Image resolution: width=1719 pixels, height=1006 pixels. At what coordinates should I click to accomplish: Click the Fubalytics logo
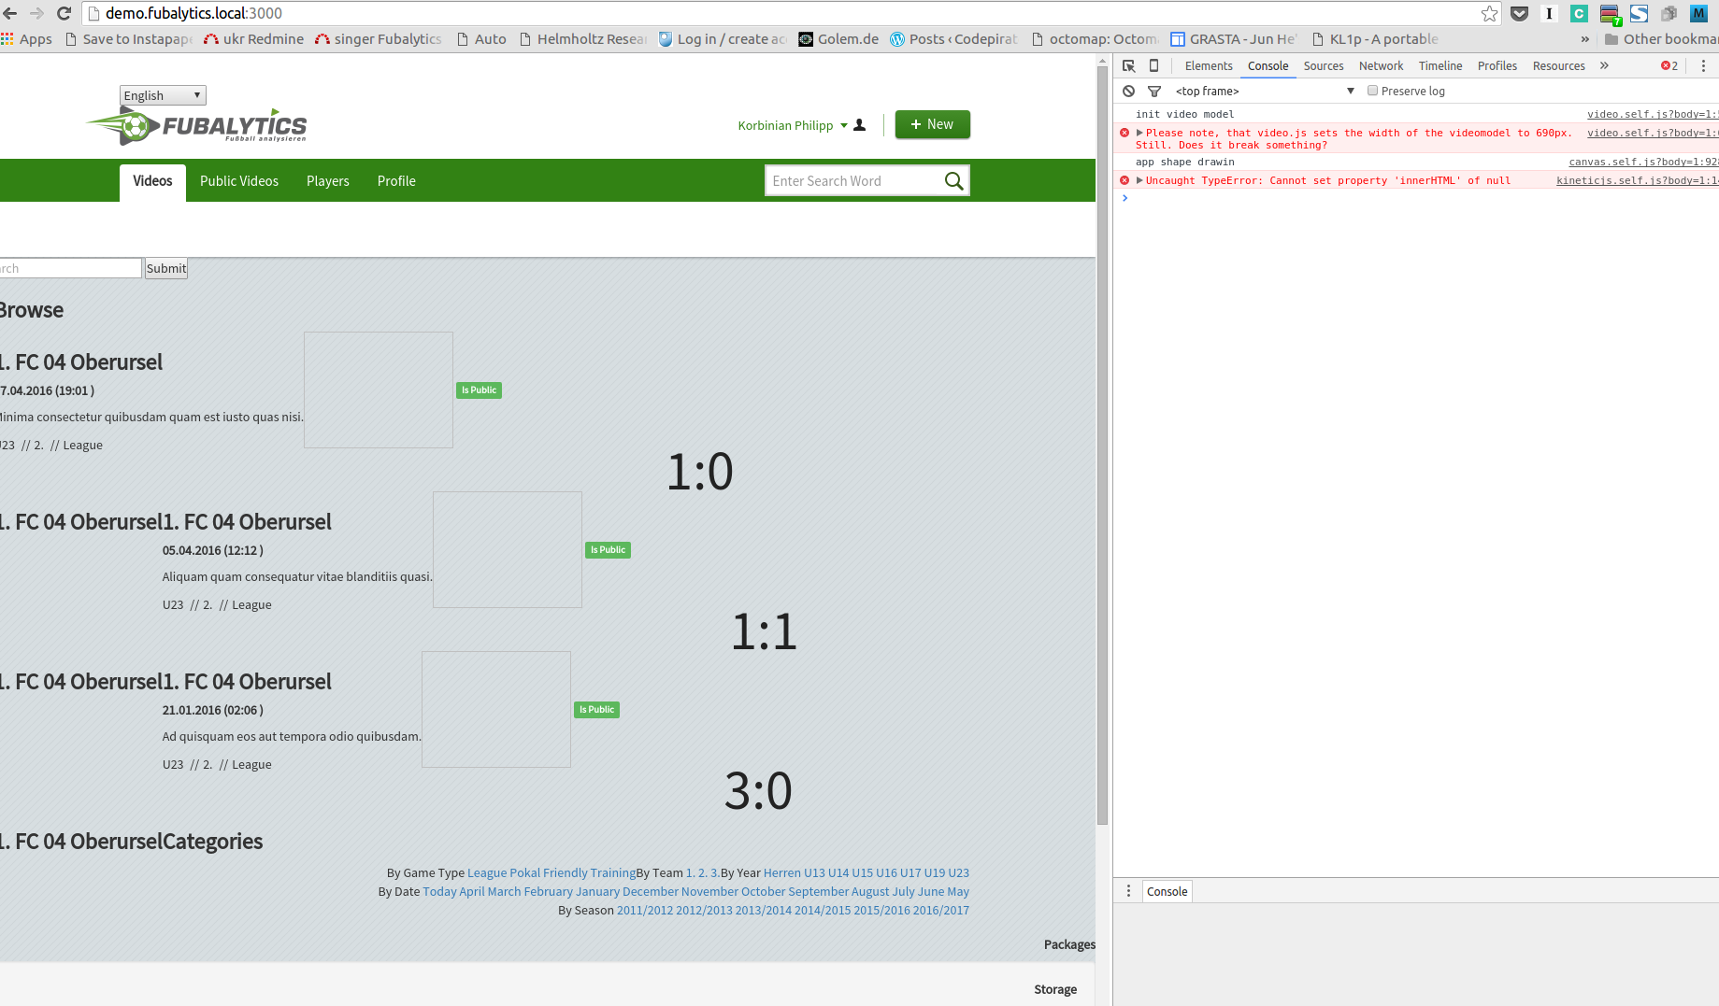196,126
